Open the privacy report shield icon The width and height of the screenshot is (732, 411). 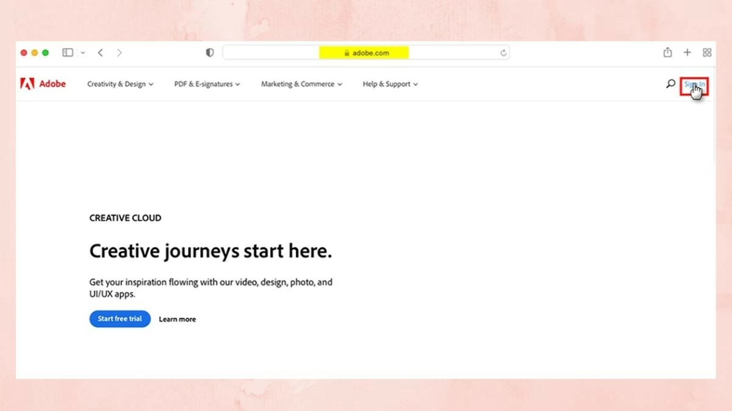210,53
